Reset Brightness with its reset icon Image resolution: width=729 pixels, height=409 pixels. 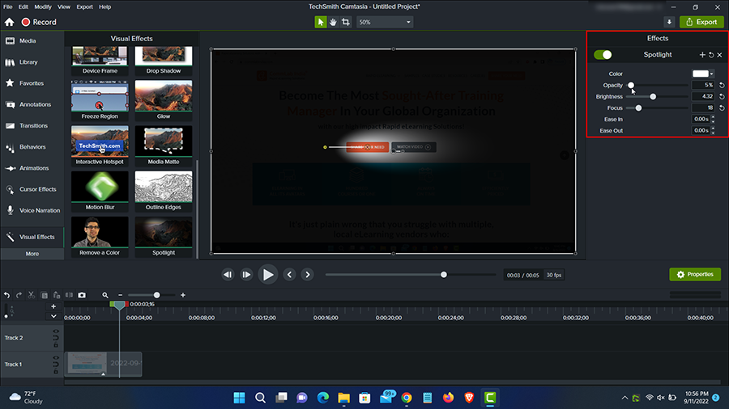(x=722, y=96)
